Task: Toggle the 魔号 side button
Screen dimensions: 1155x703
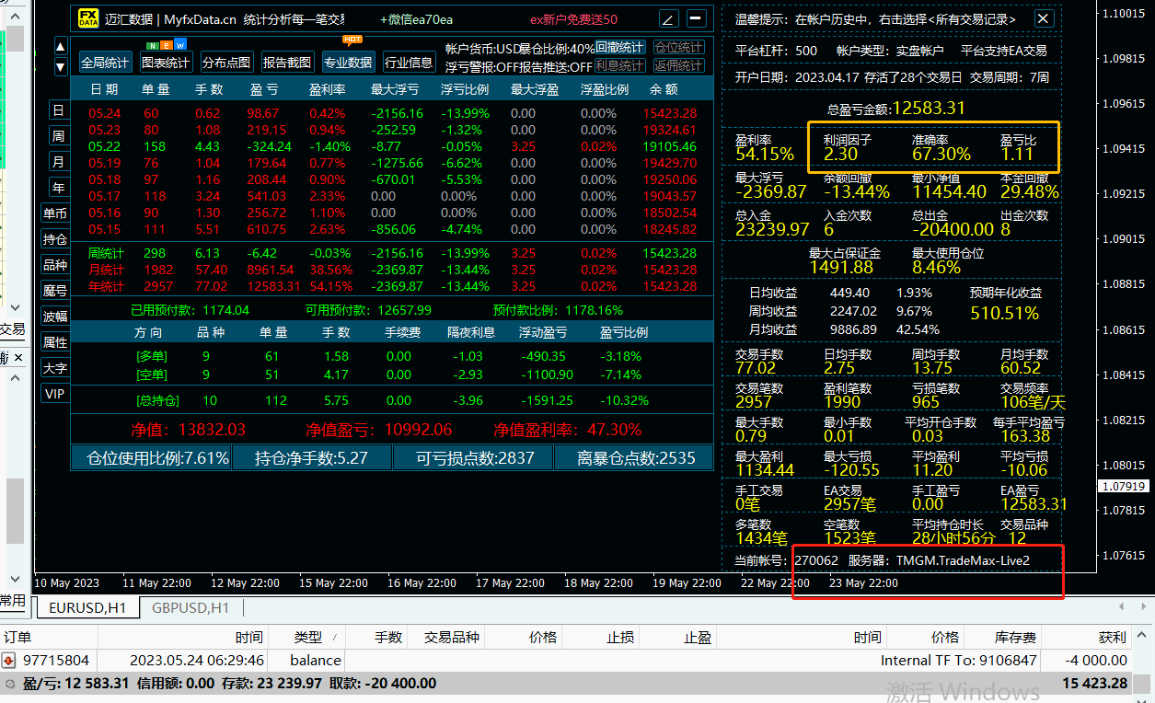Action: click(x=55, y=291)
